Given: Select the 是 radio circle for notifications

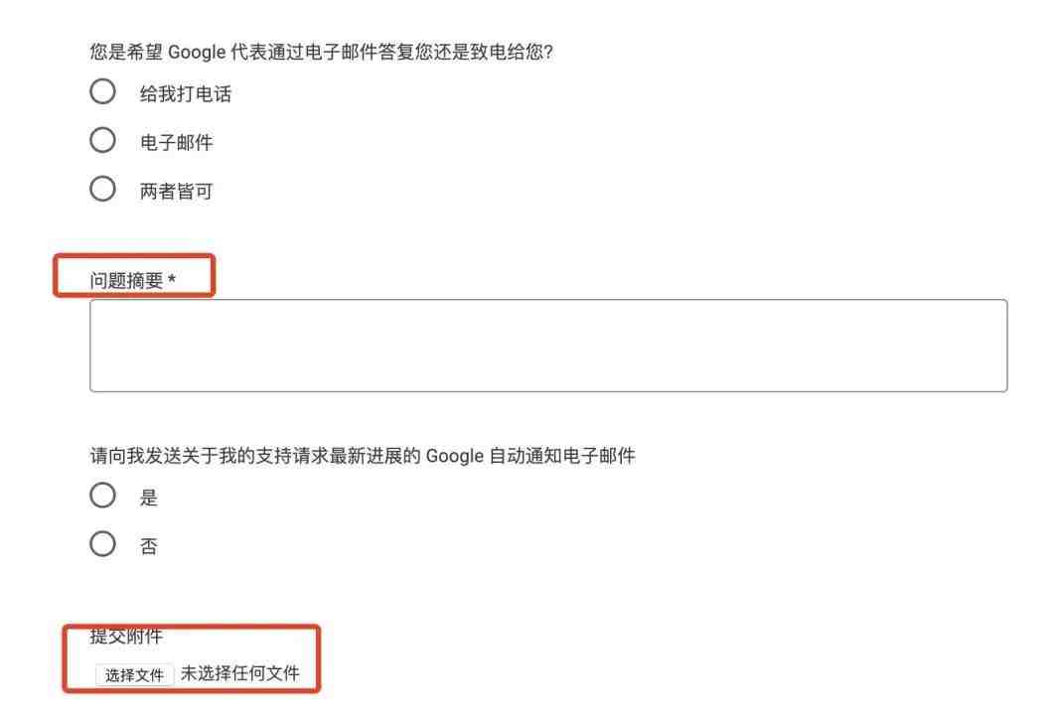Looking at the screenshot, I should pyautogui.click(x=102, y=496).
